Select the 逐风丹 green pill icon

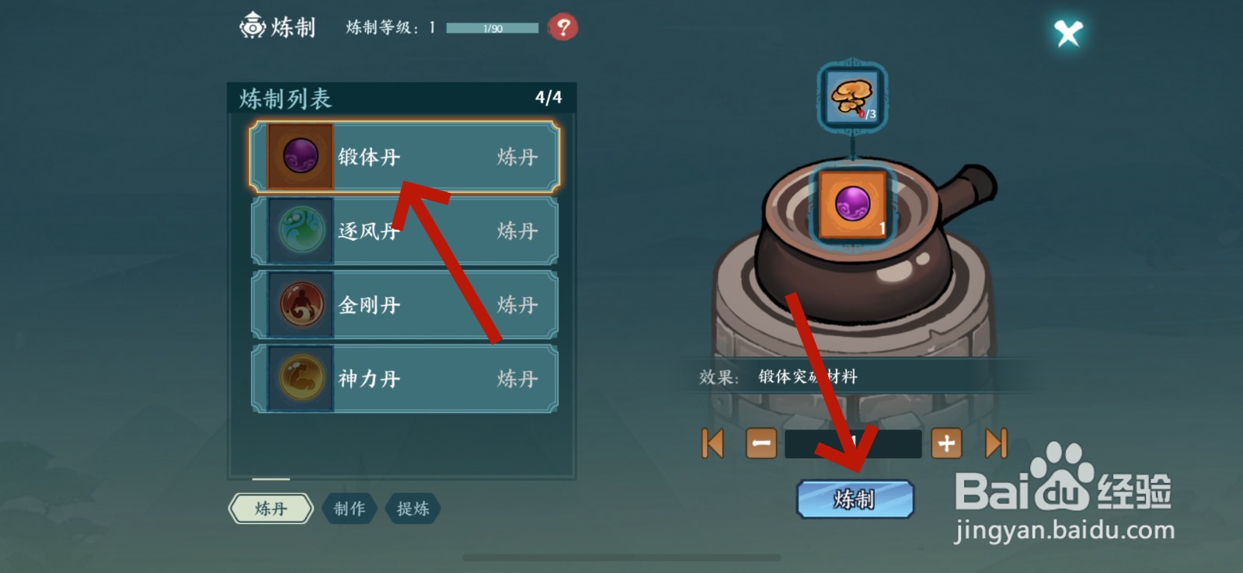pos(301,231)
